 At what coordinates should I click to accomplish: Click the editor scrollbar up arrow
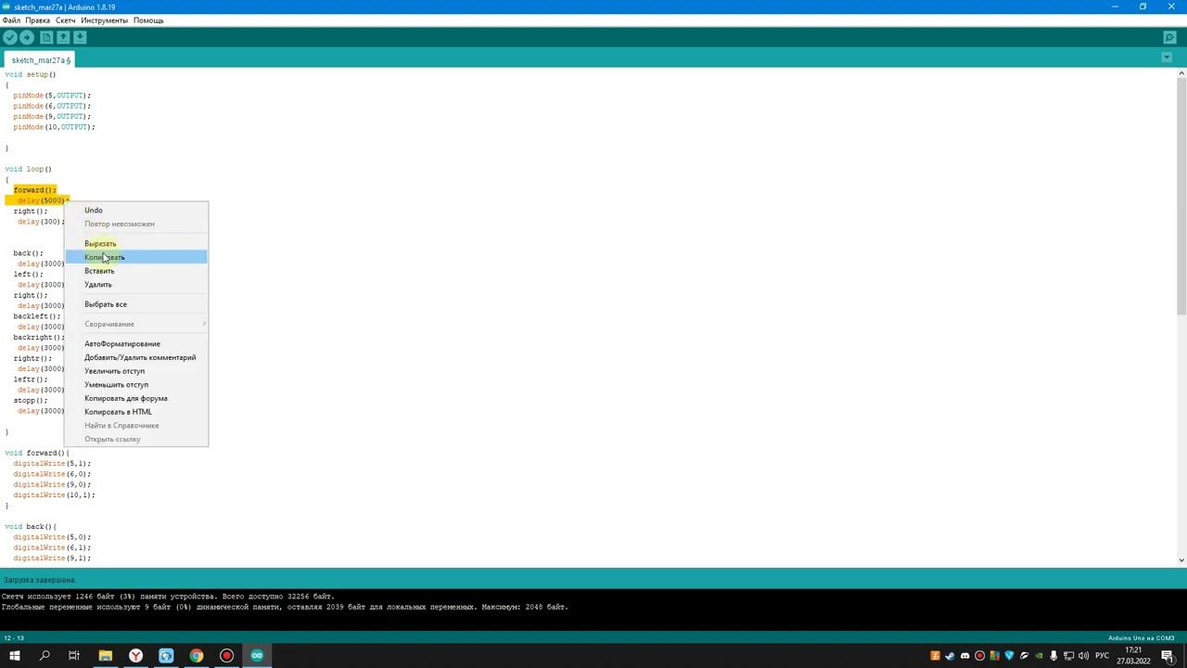pos(1181,72)
